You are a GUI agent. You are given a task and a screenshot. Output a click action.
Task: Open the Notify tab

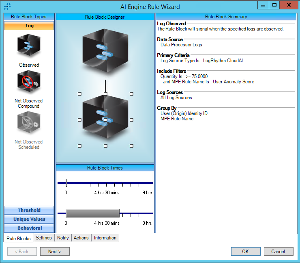[63, 238]
